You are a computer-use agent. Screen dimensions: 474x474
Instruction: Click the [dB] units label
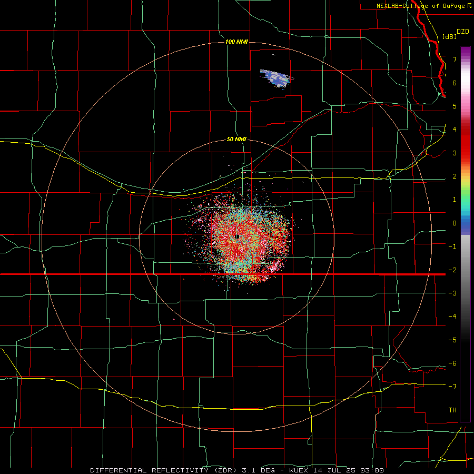click(450, 36)
